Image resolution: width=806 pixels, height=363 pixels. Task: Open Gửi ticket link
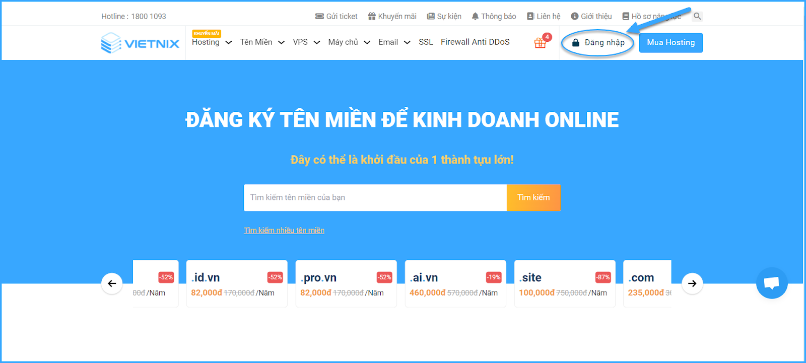click(336, 16)
